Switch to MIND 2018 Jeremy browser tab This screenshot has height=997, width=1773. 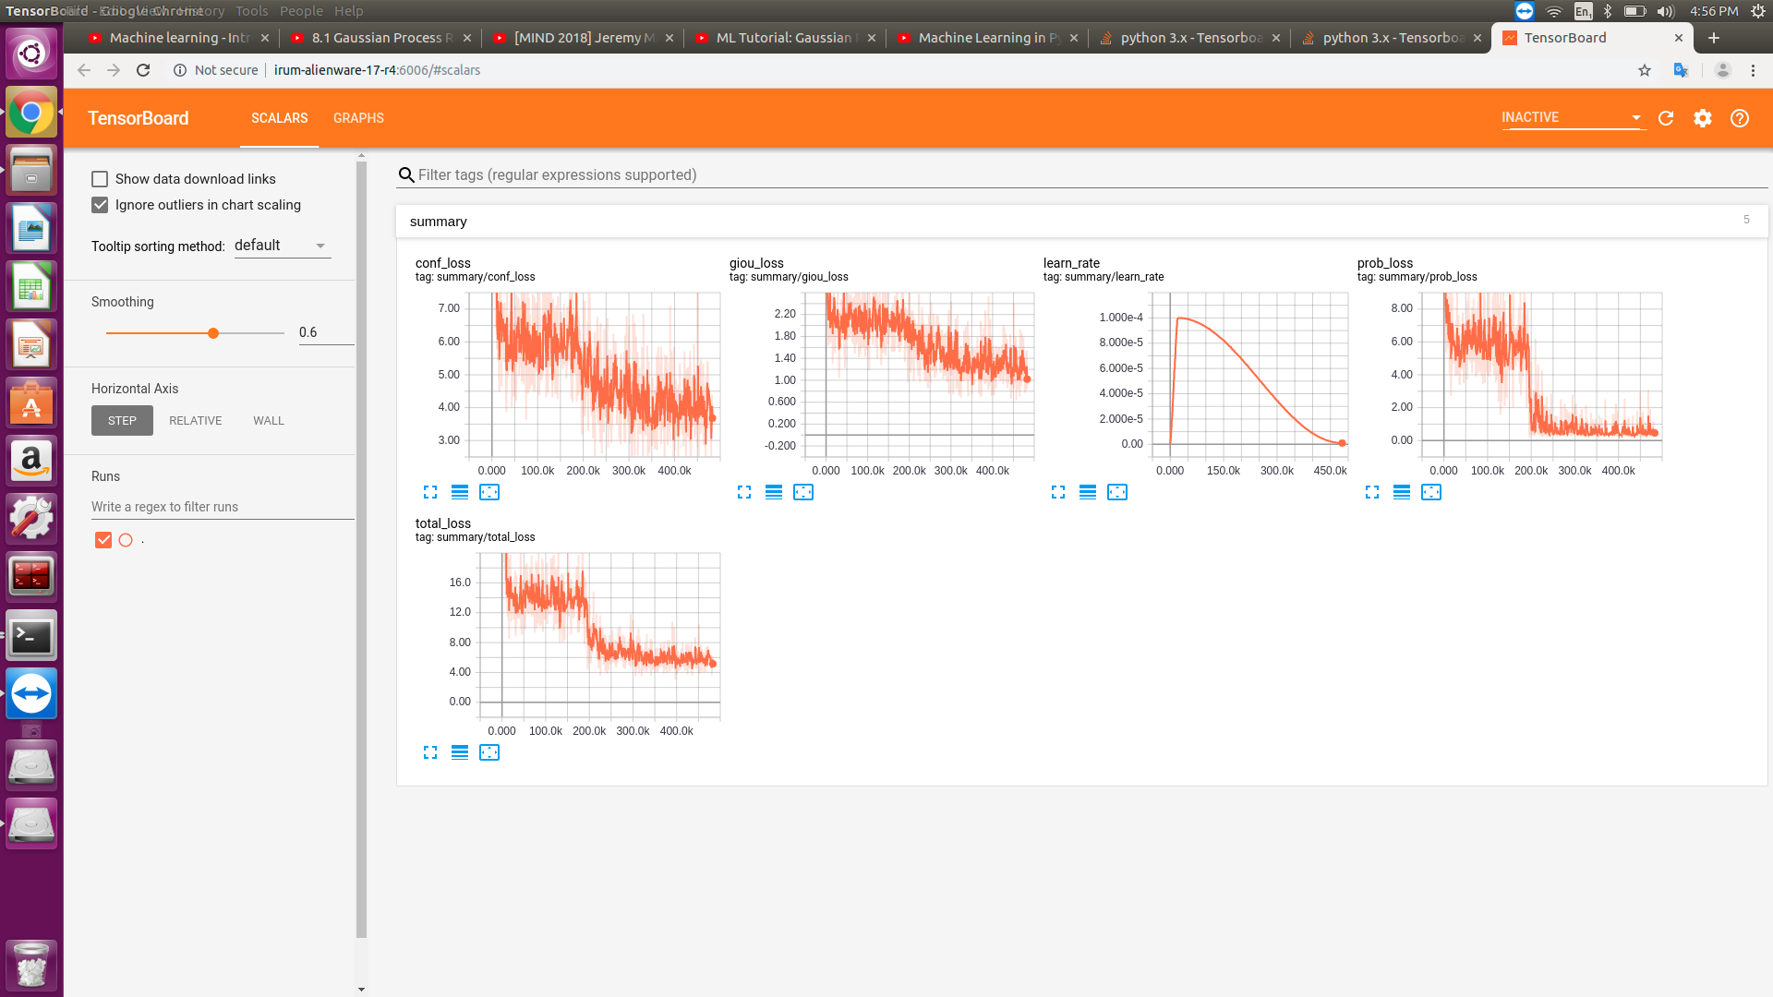585,38
